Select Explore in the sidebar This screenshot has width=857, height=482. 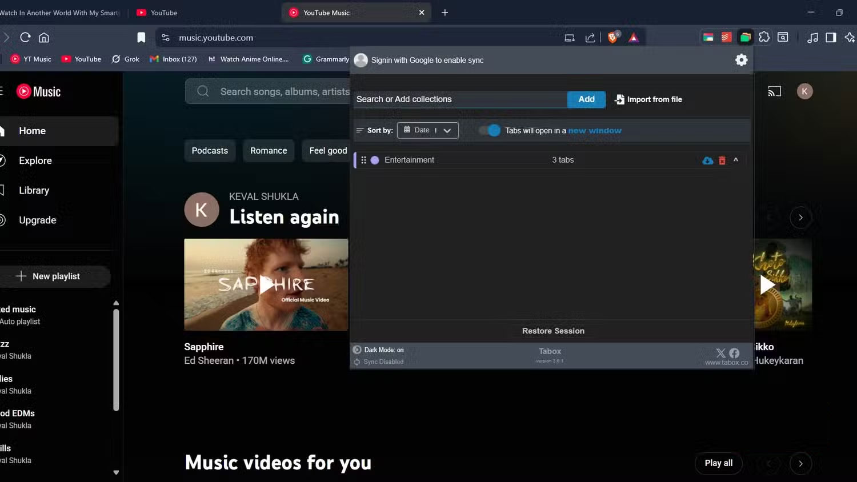[x=35, y=160]
